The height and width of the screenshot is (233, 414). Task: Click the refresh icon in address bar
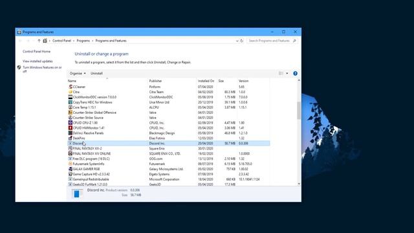241,41
